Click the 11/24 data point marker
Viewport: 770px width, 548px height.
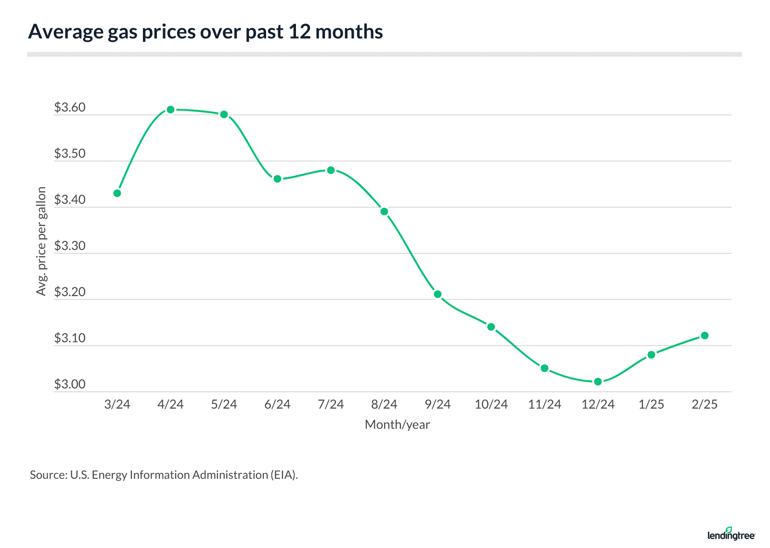[x=544, y=368]
